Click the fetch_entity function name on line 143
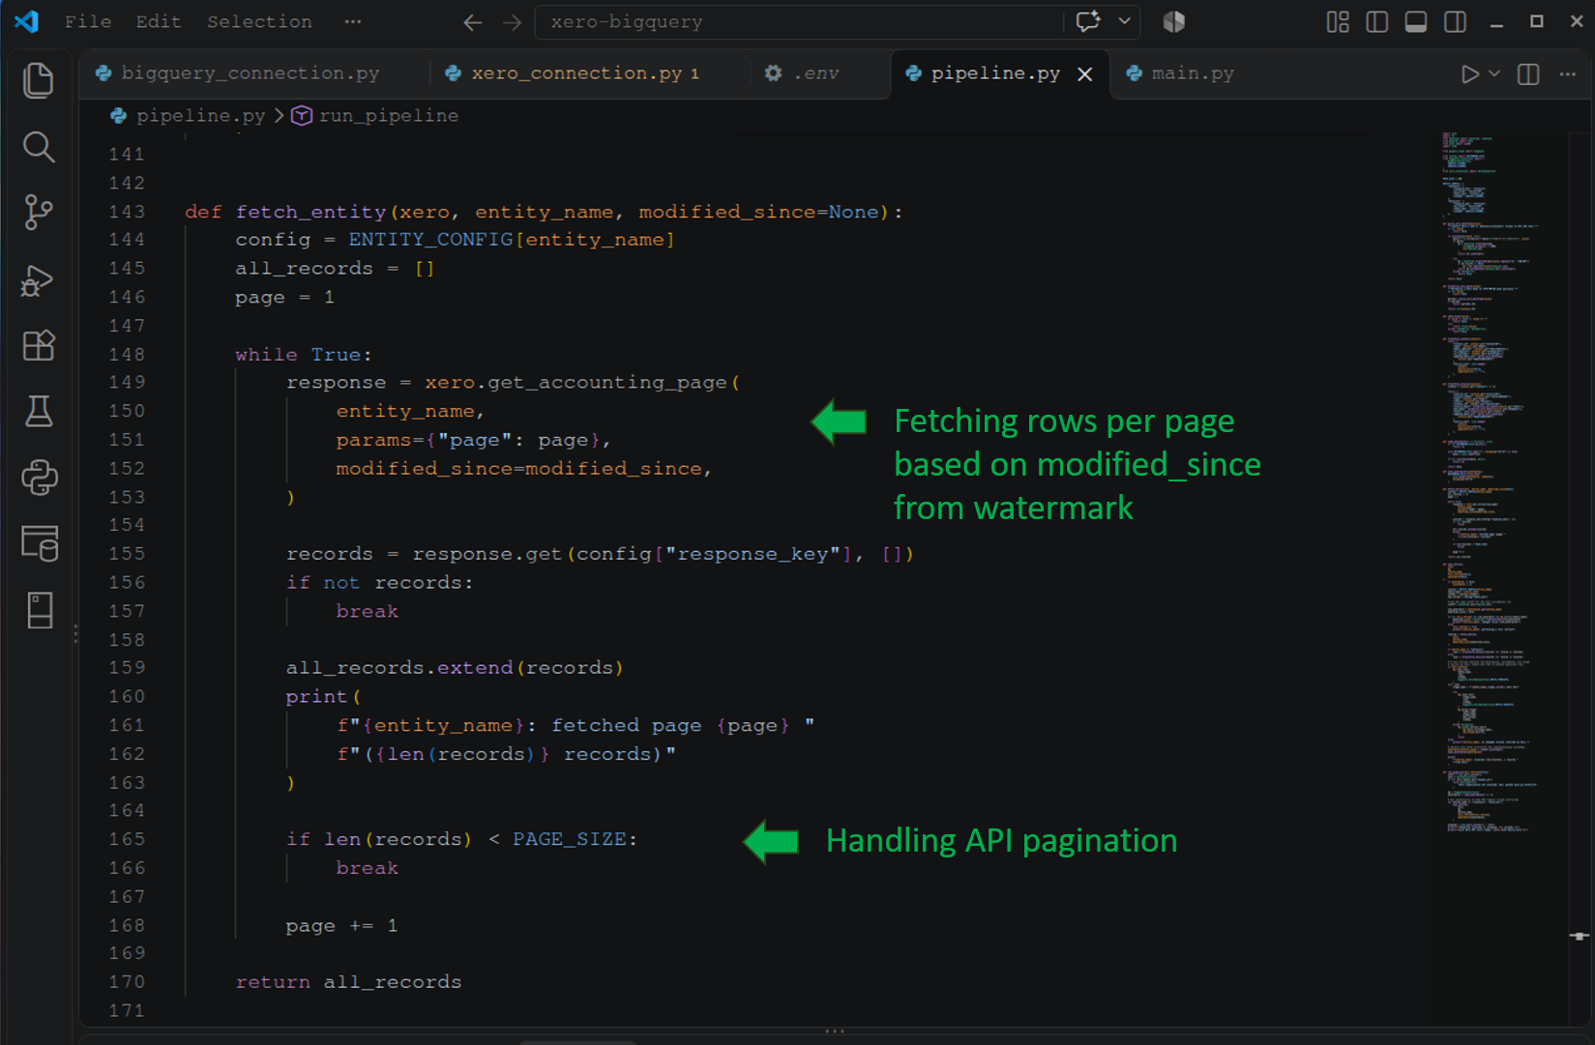This screenshot has width=1595, height=1045. point(310,212)
